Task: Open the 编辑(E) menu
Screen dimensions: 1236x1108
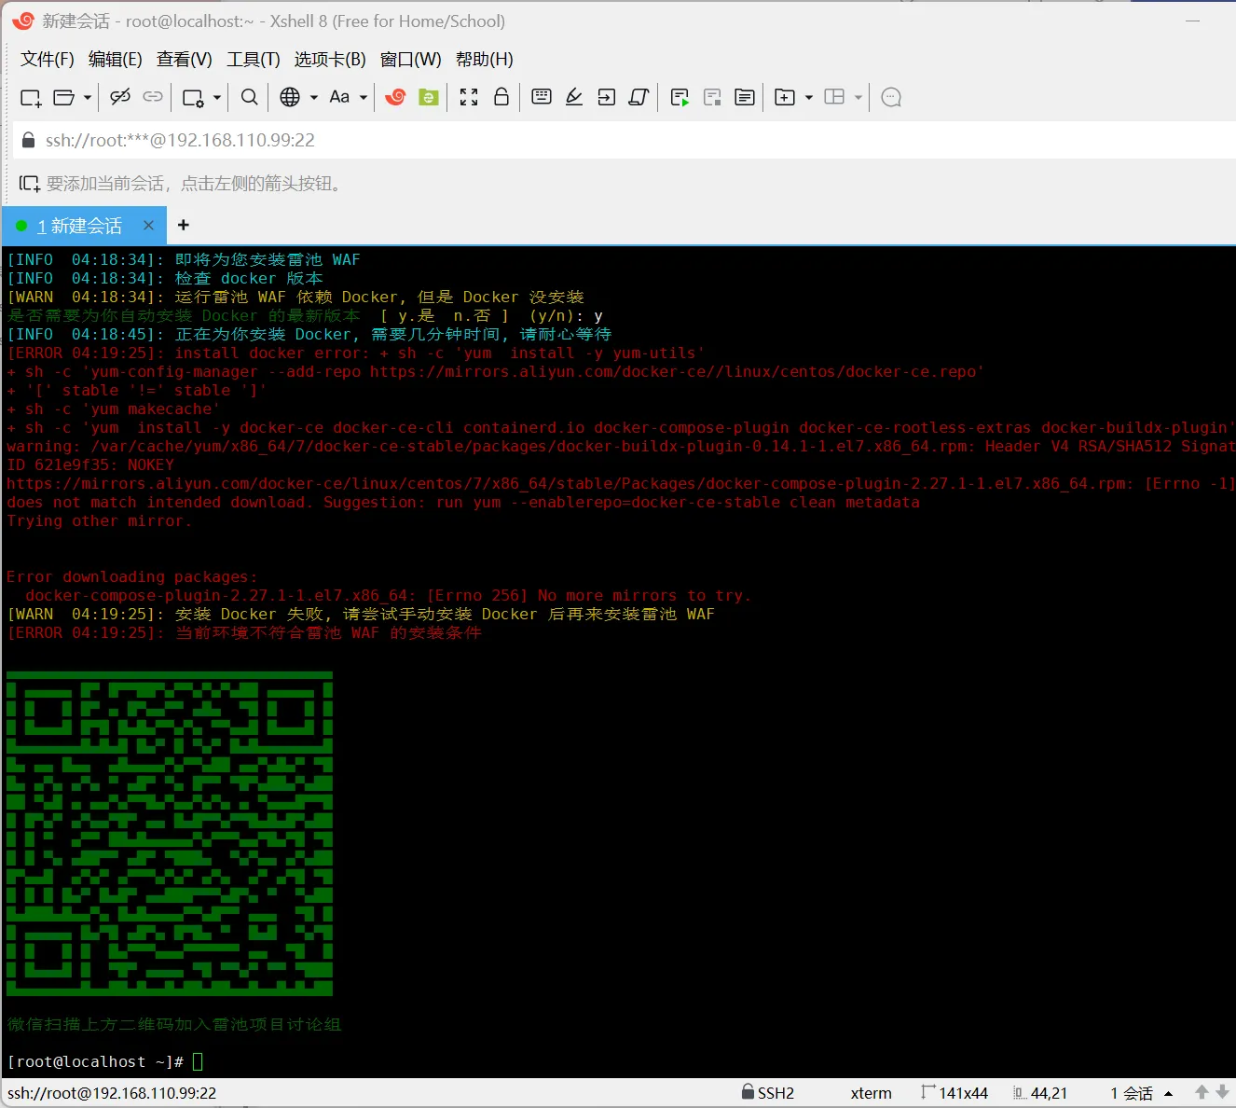Action: click(x=116, y=60)
